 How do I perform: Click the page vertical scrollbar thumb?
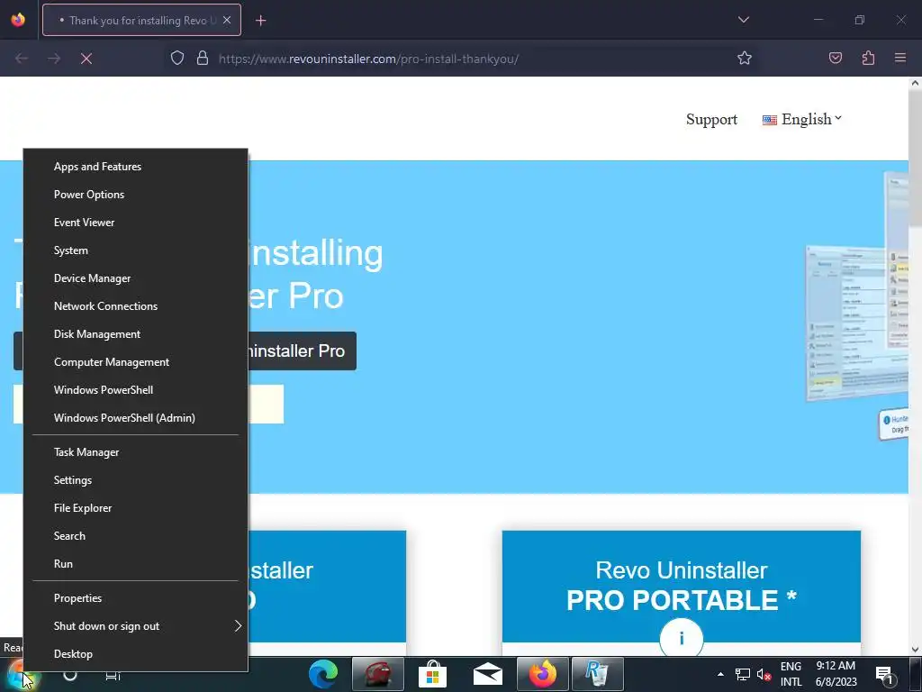coord(915,159)
